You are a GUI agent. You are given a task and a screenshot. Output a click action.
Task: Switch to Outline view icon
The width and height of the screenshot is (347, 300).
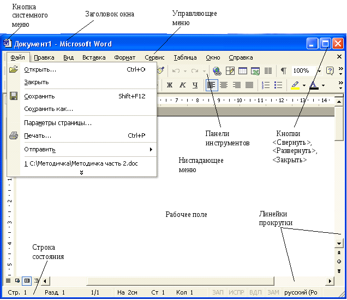point(37,281)
